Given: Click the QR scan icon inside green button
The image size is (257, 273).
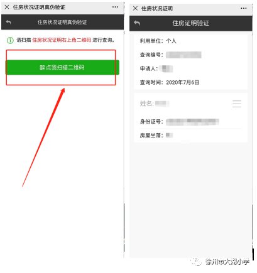Looking at the screenshot, I should tap(42, 67).
